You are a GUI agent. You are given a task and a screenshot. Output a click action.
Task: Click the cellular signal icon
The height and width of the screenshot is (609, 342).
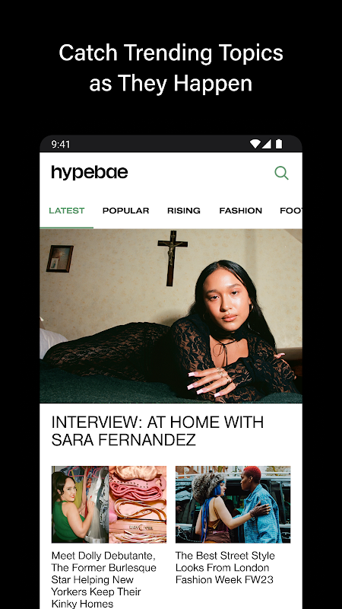(267, 144)
